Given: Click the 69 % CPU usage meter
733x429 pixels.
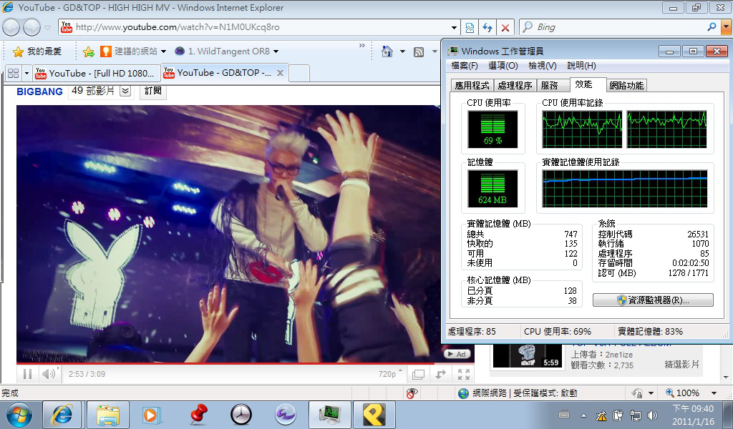Looking at the screenshot, I should click(492, 129).
